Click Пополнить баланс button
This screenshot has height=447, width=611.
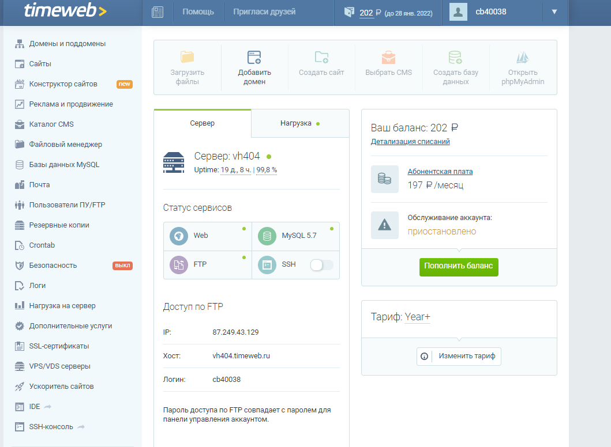(x=459, y=267)
